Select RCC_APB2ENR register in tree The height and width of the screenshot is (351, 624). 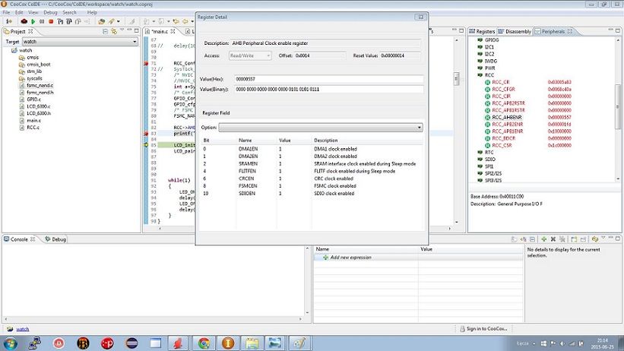pyautogui.click(x=508, y=124)
